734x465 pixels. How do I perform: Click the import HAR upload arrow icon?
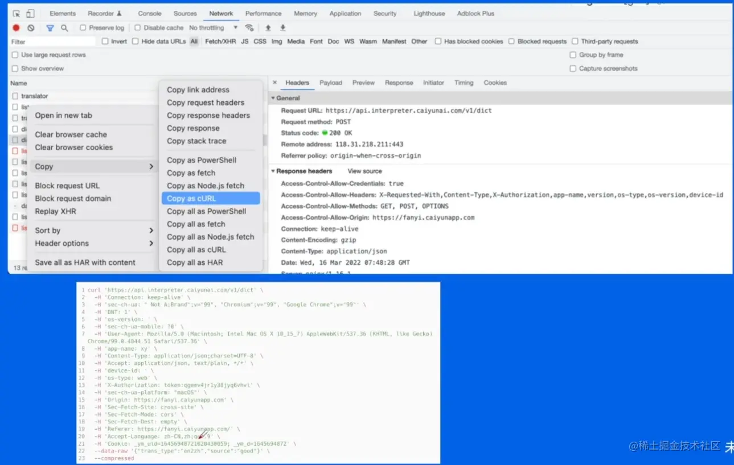click(268, 28)
